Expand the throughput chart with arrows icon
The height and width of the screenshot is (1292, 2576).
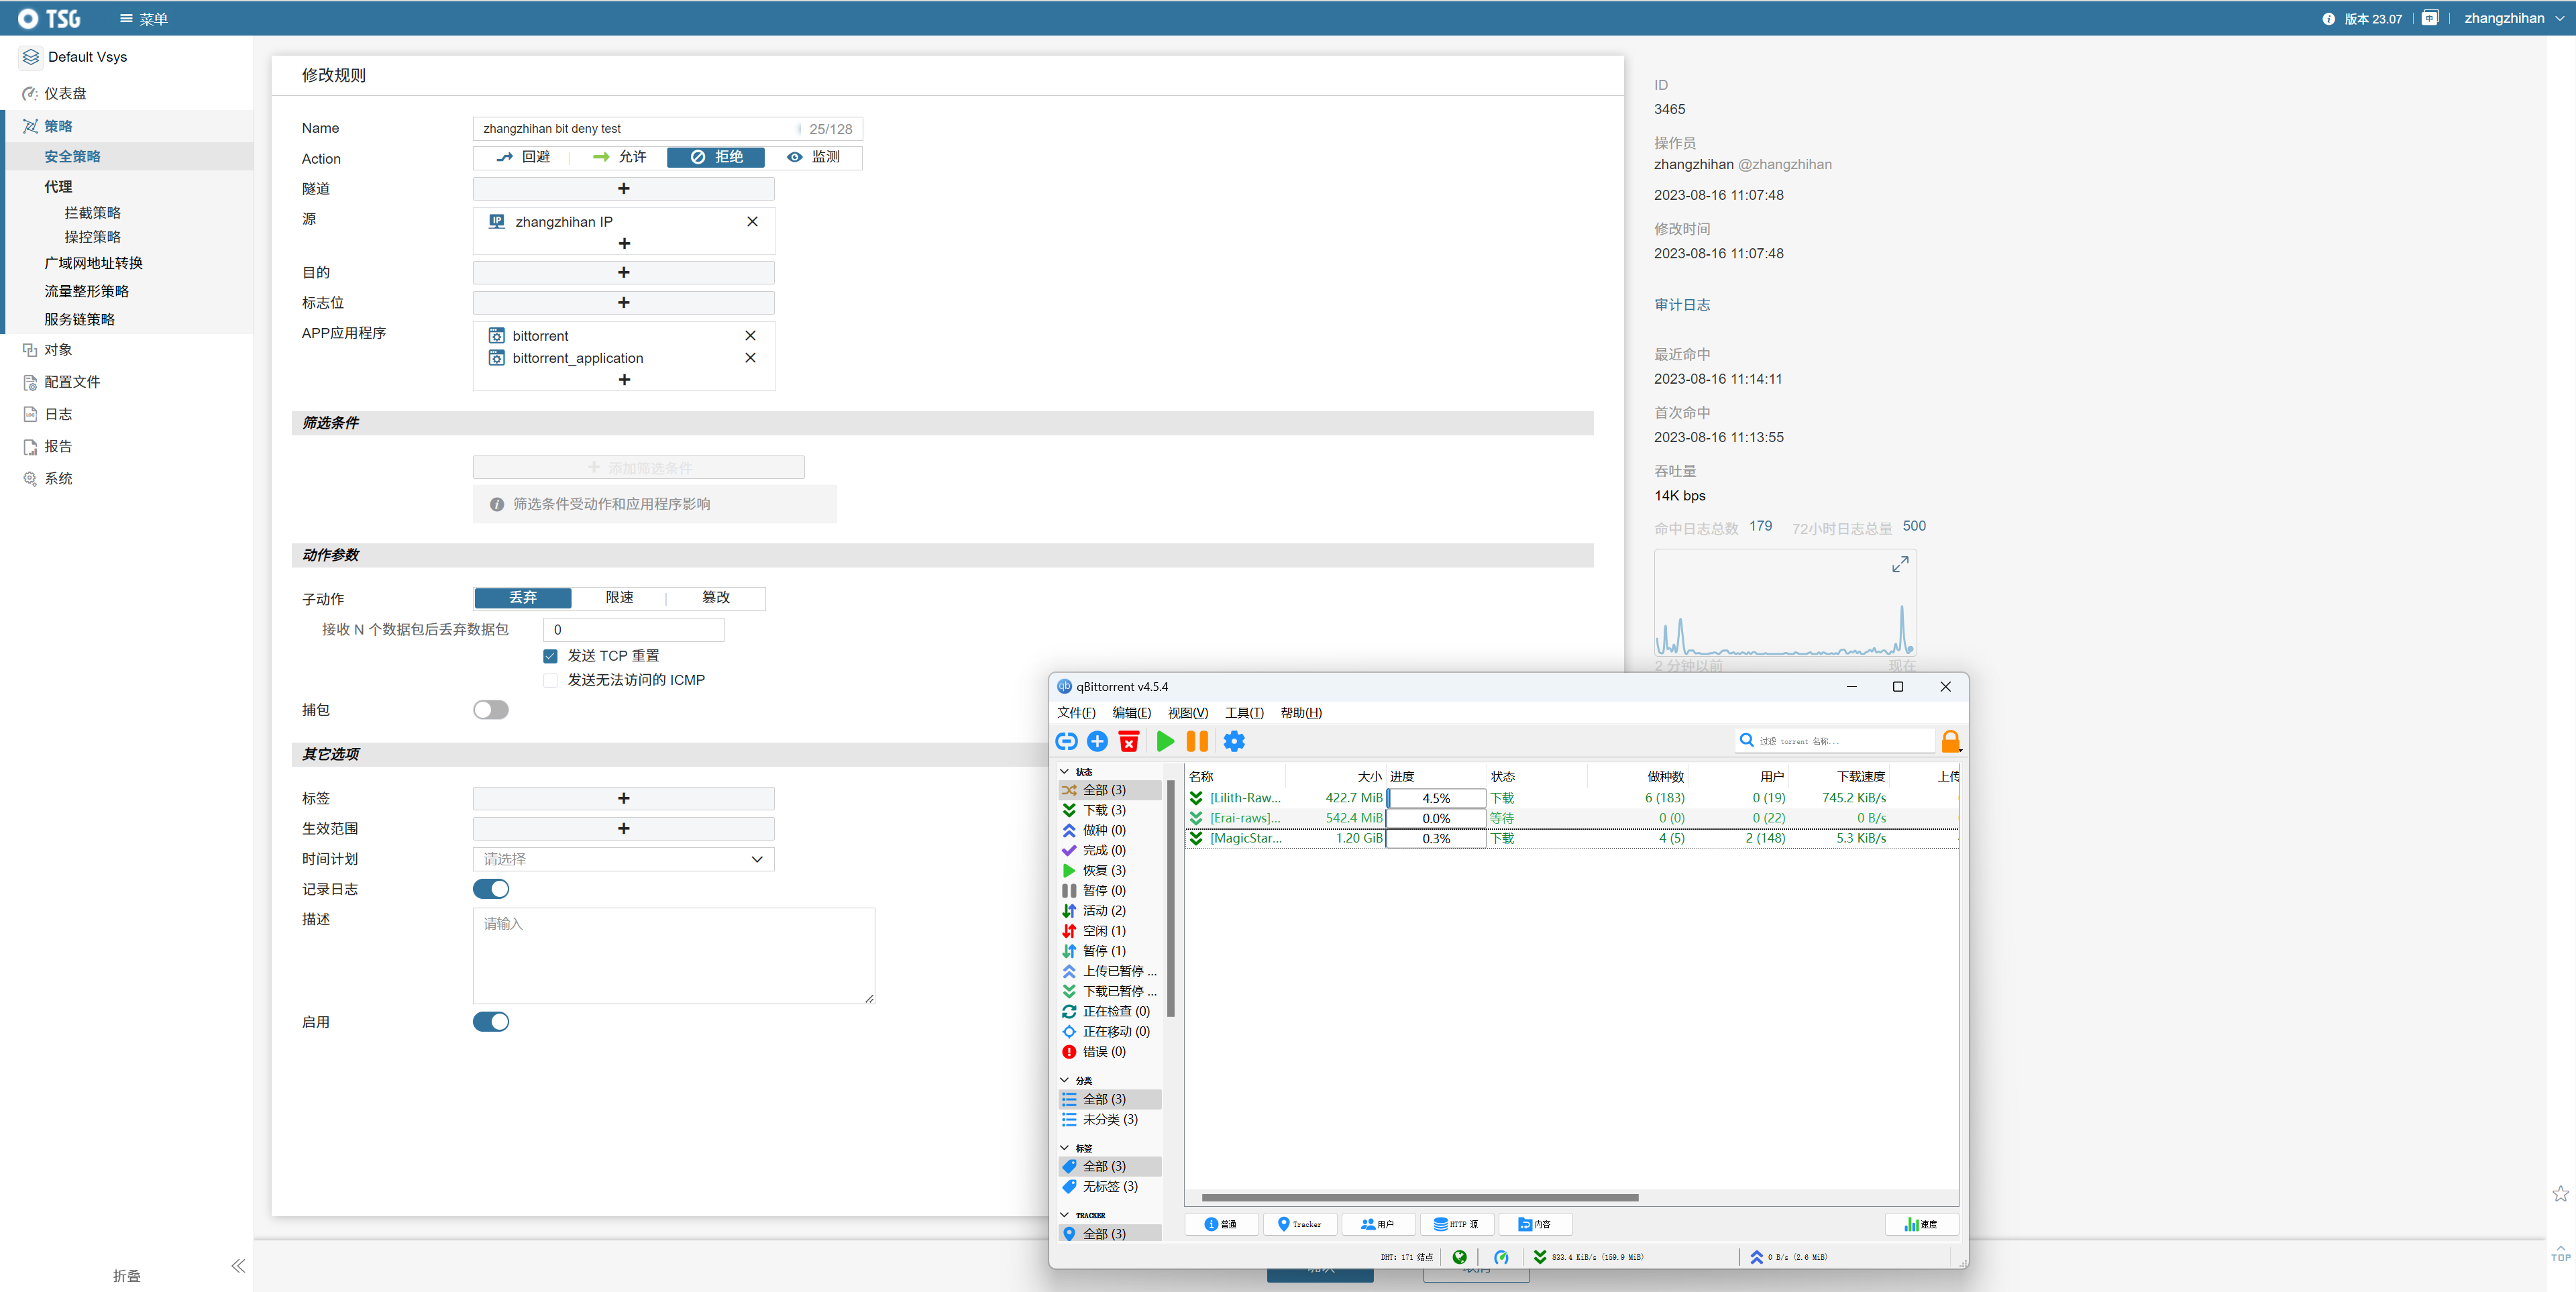[x=1900, y=564]
